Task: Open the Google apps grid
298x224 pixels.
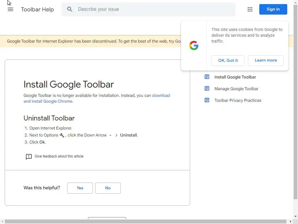Action: point(250,9)
